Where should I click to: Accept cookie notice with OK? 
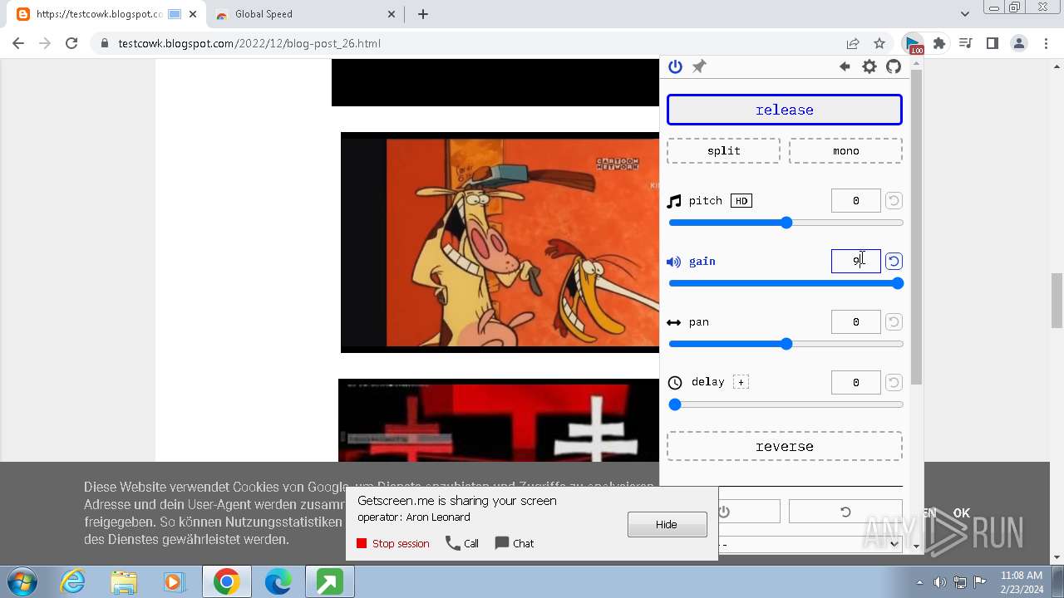click(x=962, y=513)
